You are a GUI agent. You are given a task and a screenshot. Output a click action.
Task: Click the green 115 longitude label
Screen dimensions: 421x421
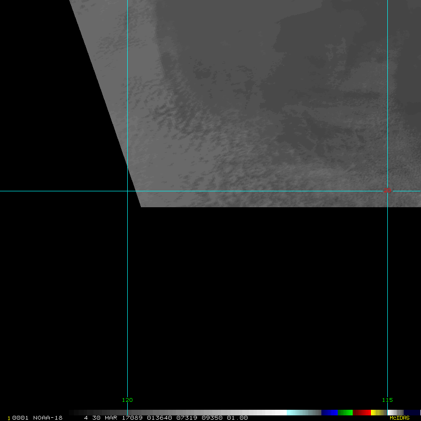[x=387, y=400]
